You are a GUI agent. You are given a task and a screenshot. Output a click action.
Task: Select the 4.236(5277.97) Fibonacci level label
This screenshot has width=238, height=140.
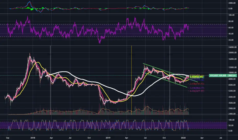pyautogui.click(x=197, y=91)
